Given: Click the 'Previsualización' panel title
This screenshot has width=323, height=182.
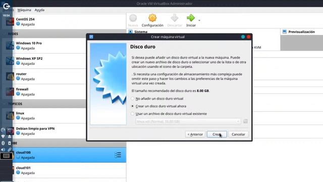Looking at the screenshot, I should tap(302, 32).
